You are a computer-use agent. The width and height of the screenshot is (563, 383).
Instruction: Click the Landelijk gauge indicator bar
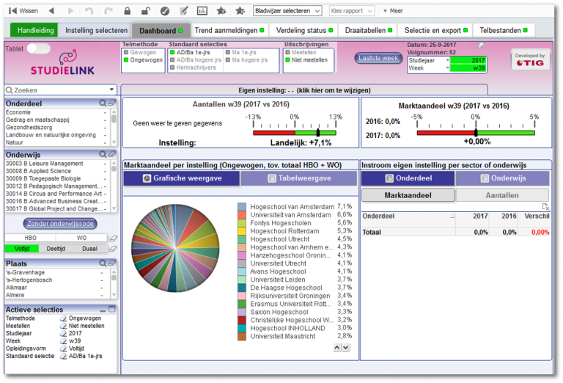pyautogui.click(x=295, y=133)
